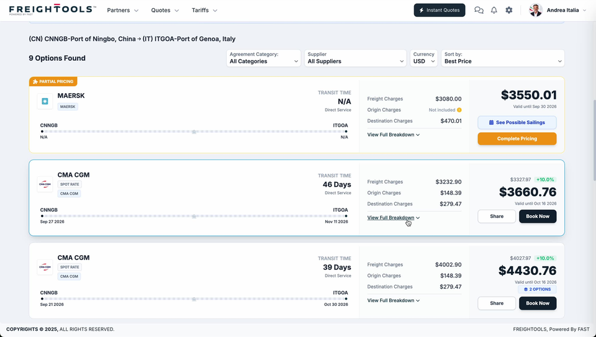Click the PARTIAL PRICING badge
596x337 pixels.
tap(53, 81)
